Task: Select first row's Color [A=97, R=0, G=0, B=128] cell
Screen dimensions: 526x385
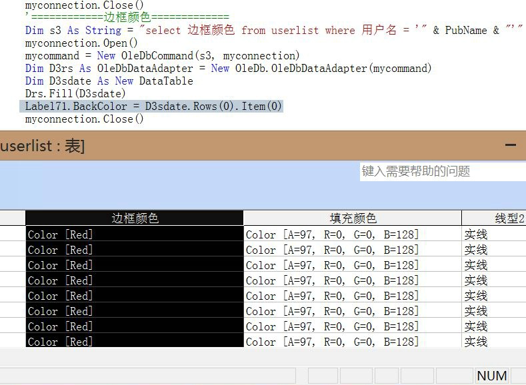Action: 353,234
